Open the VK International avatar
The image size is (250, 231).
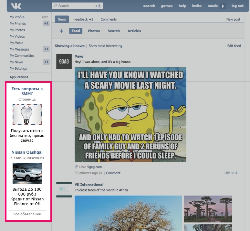click(x=64, y=190)
